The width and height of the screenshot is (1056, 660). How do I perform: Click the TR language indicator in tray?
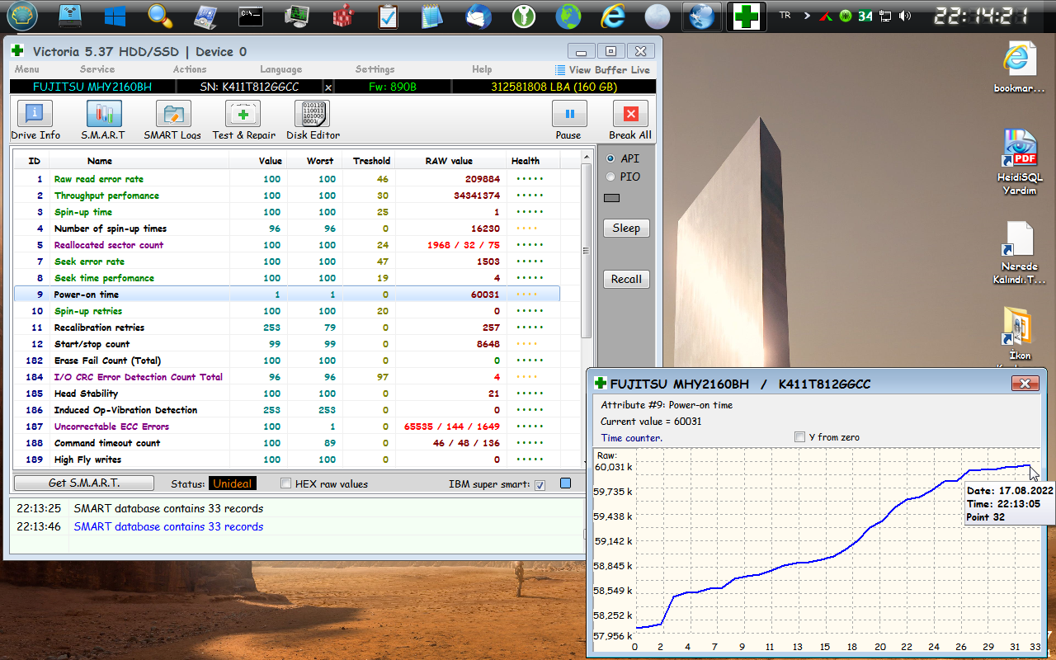pyautogui.click(x=785, y=16)
